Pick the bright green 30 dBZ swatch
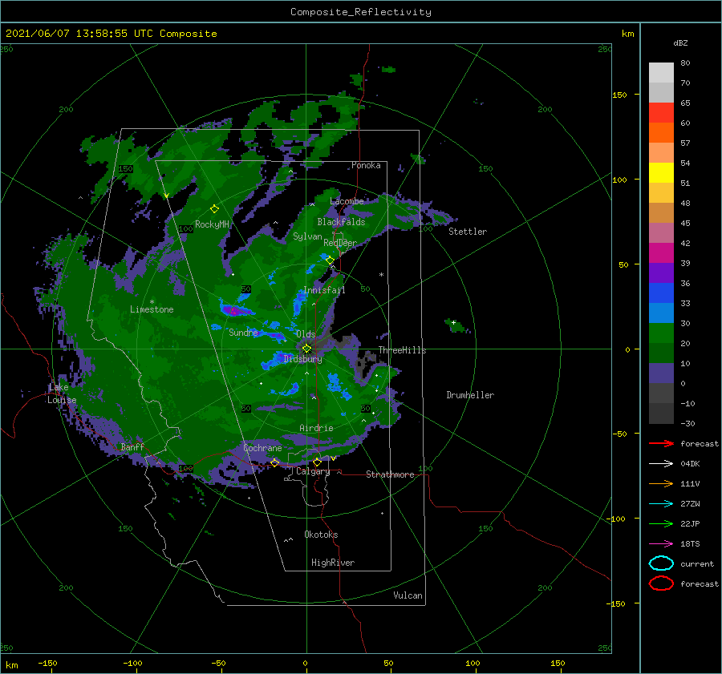This screenshot has width=722, height=674. tap(661, 333)
